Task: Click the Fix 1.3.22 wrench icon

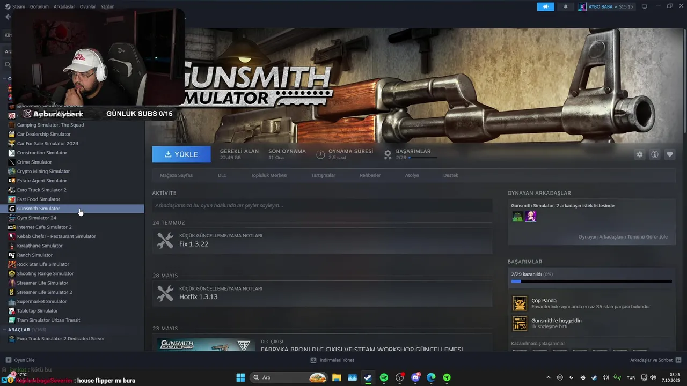Action: (x=165, y=240)
